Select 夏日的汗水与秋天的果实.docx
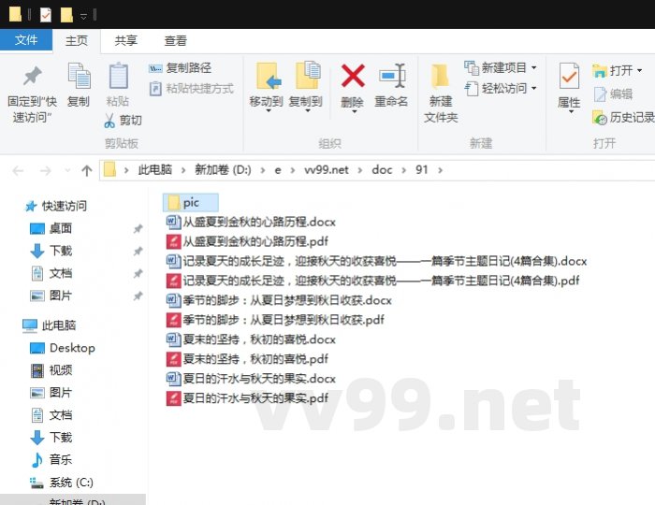Screen dimensions: 655x505 [x=251, y=379]
